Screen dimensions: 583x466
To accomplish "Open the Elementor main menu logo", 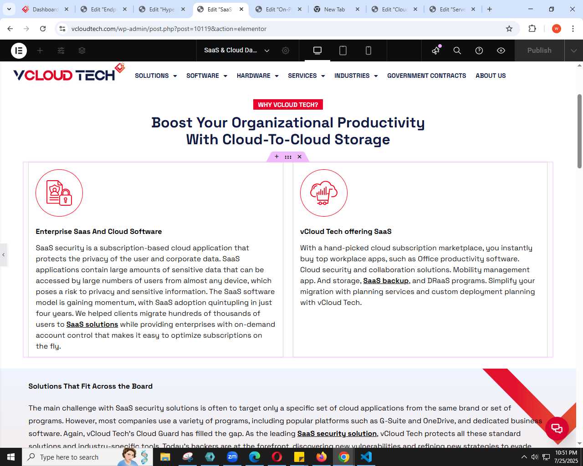I will click(19, 51).
